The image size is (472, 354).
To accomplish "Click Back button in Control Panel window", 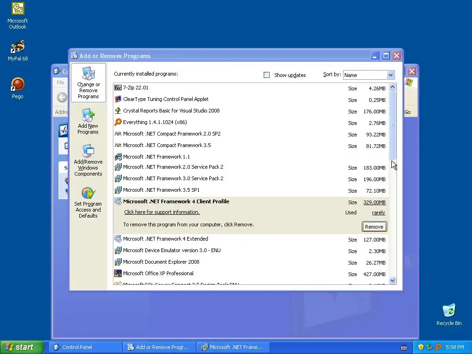I will tap(62, 97).
